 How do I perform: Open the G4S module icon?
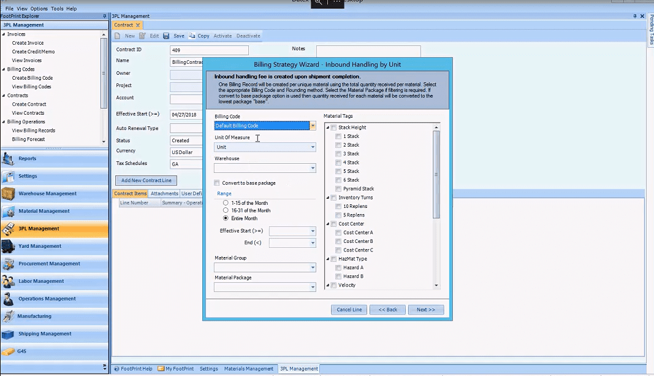[9, 351]
